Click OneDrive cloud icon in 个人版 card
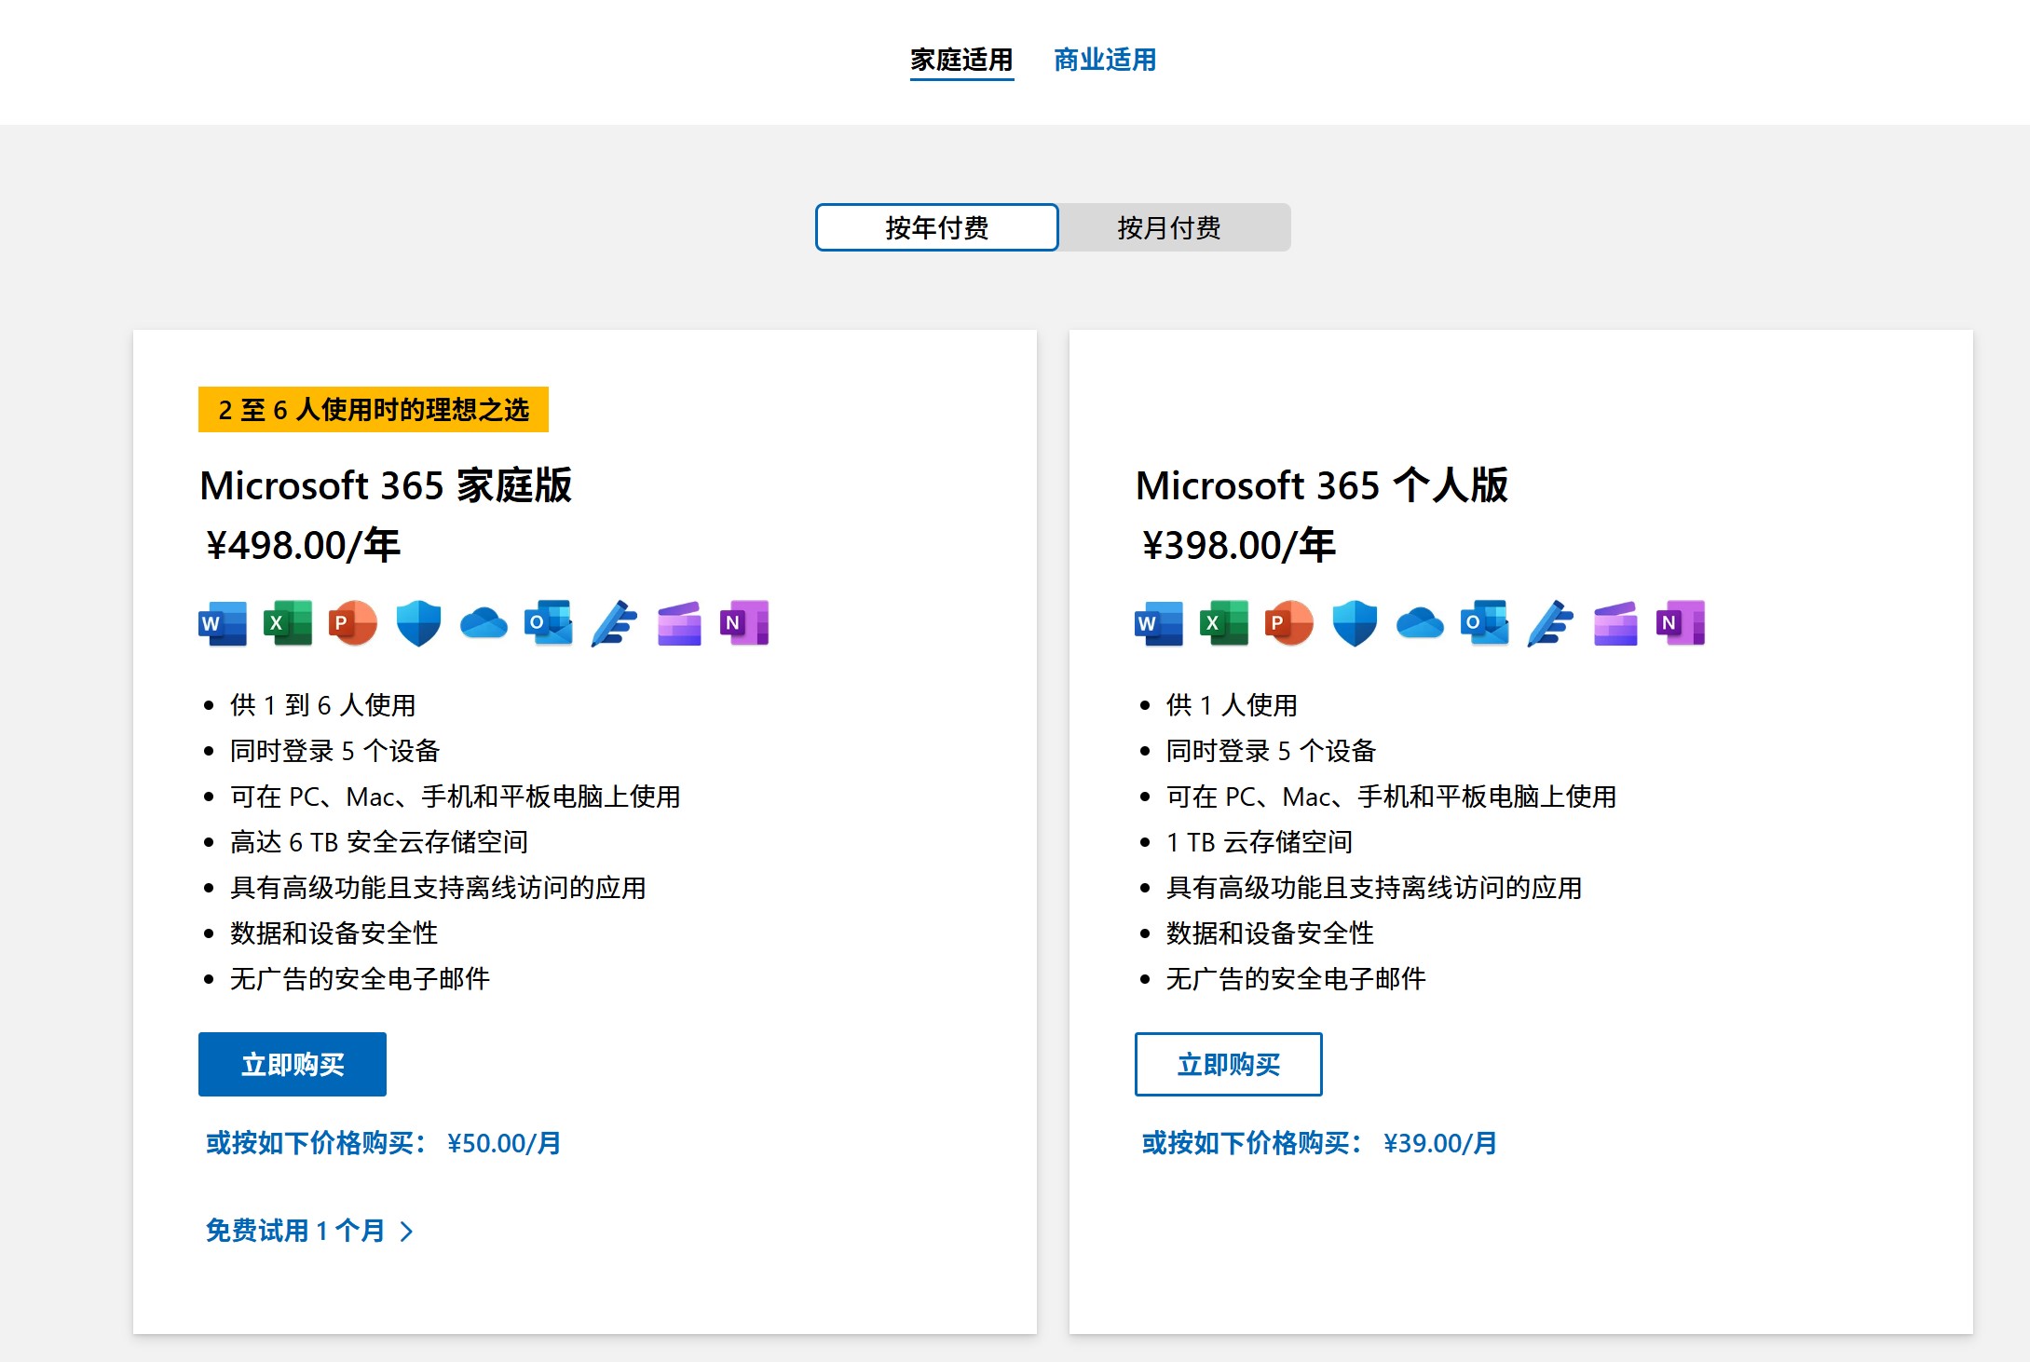The image size is (2030, 1362). pos(1420,623)
